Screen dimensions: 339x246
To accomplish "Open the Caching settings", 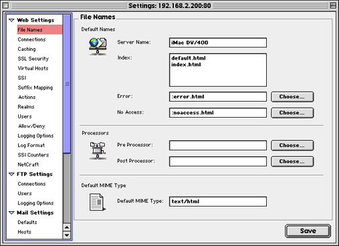I will pyautogui.click(x=27, y=49).
